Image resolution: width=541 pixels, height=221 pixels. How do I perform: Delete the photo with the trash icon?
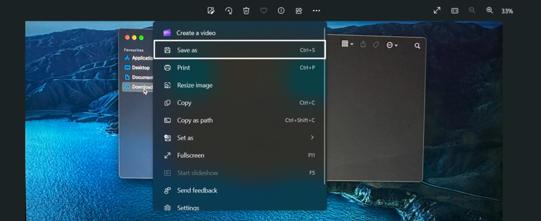pyautogui.click(x=246, y=11)
